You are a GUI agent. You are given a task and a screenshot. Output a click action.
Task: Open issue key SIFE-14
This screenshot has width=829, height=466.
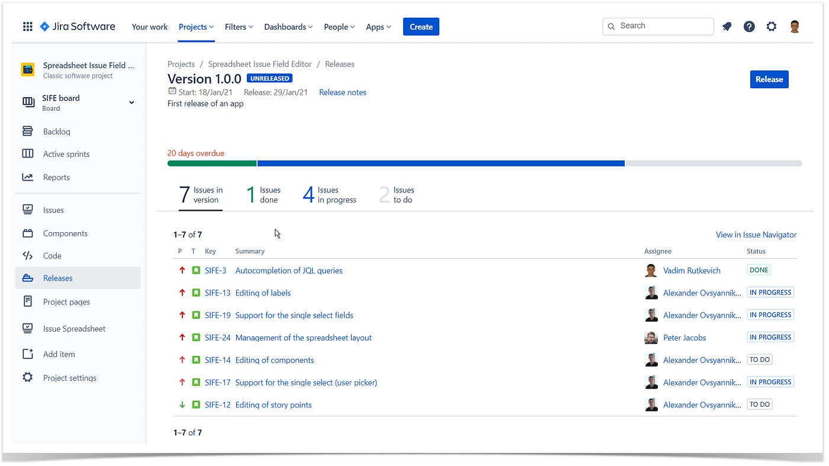217,360
